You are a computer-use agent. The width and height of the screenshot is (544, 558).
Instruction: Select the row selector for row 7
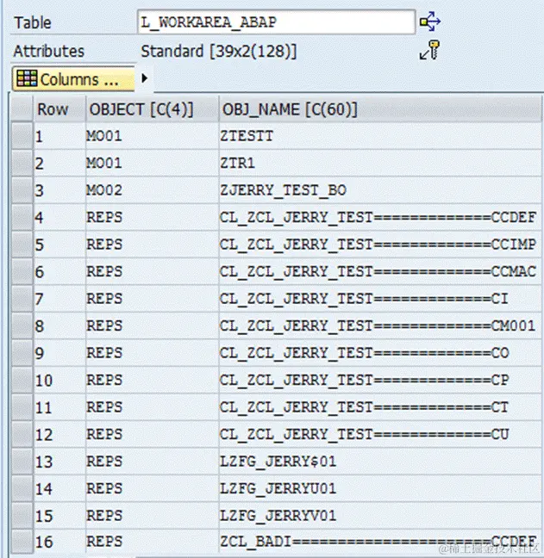click(x=22, y=299)
